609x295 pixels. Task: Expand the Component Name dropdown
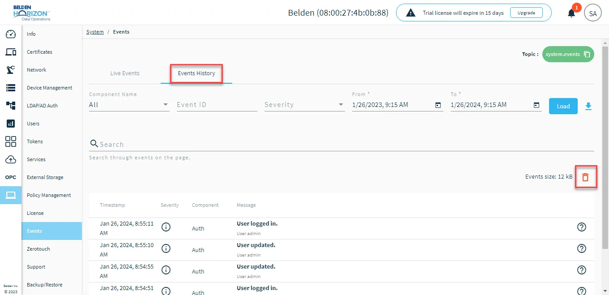click(x=129, y=105)
